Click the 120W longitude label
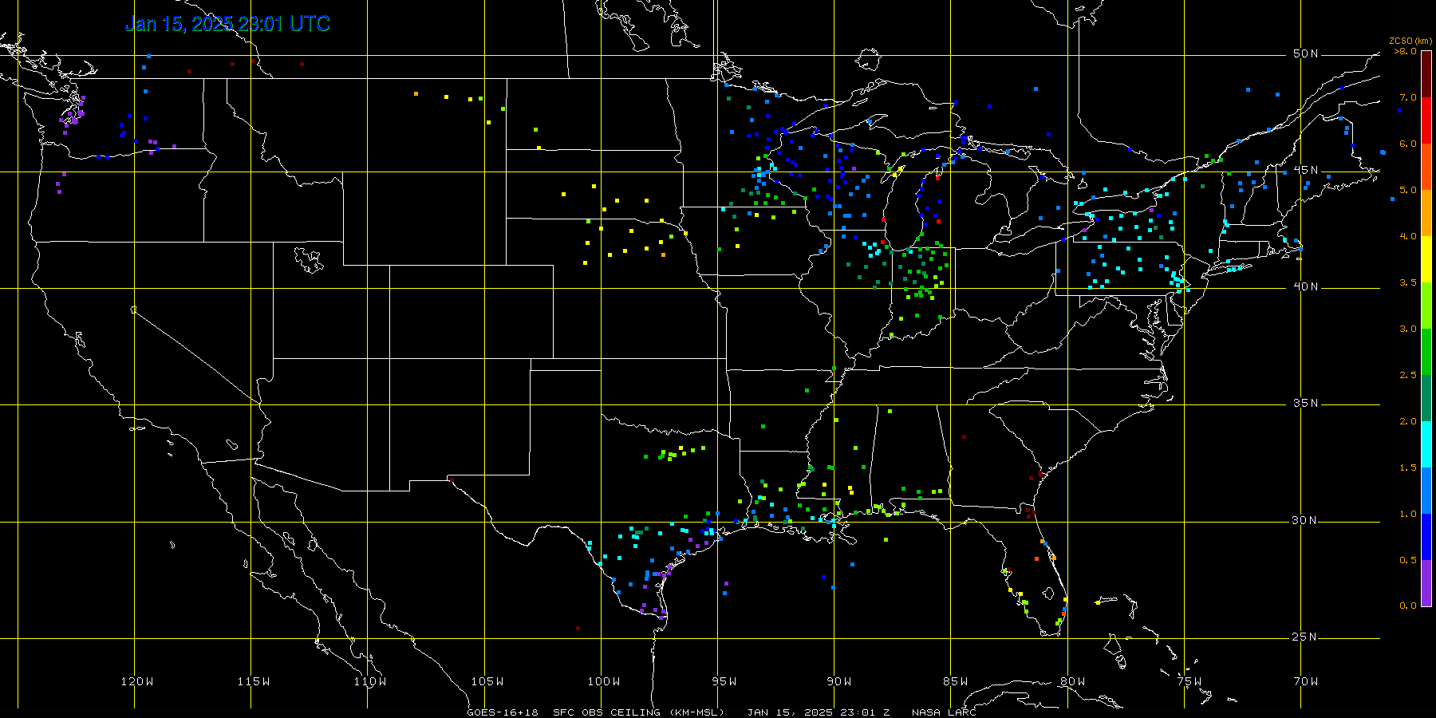The image size is (1436, 718). coord(137,681)
